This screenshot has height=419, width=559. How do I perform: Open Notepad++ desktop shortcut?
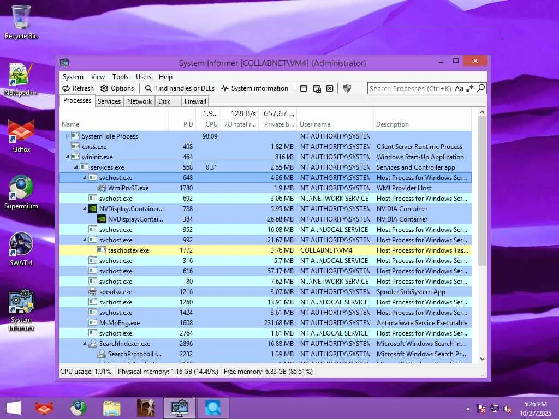pos(21,79)
